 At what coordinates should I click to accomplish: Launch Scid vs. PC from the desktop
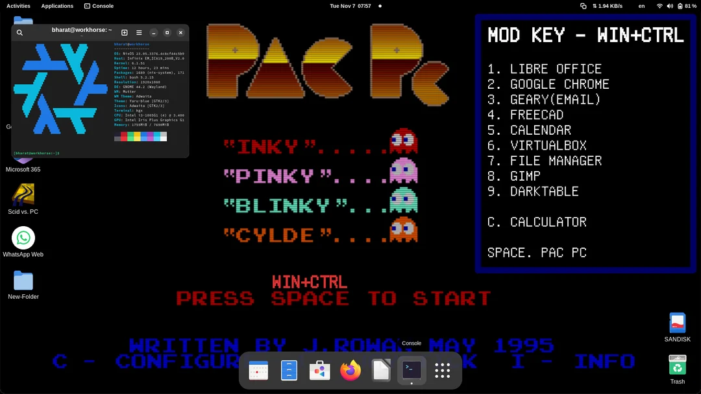(22, 194)
